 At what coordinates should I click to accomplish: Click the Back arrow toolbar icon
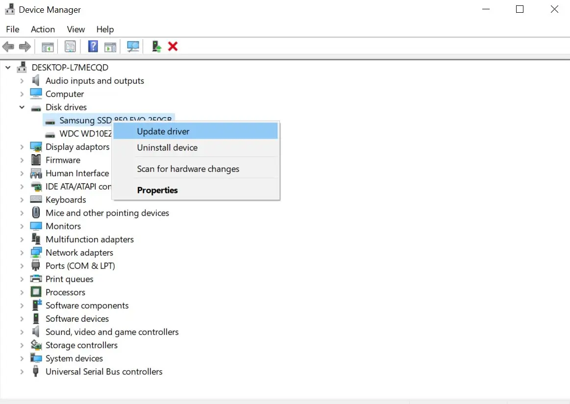pos(8,47)
